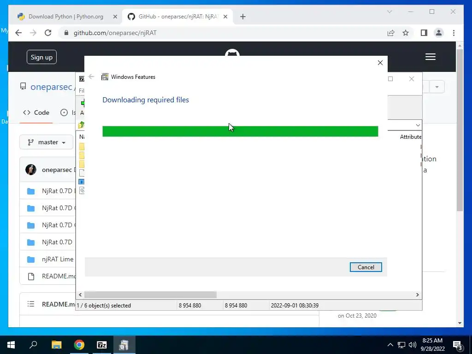Open the njRAT Lime folder
The image size is (472, 354).
click(x=58, y=259)
